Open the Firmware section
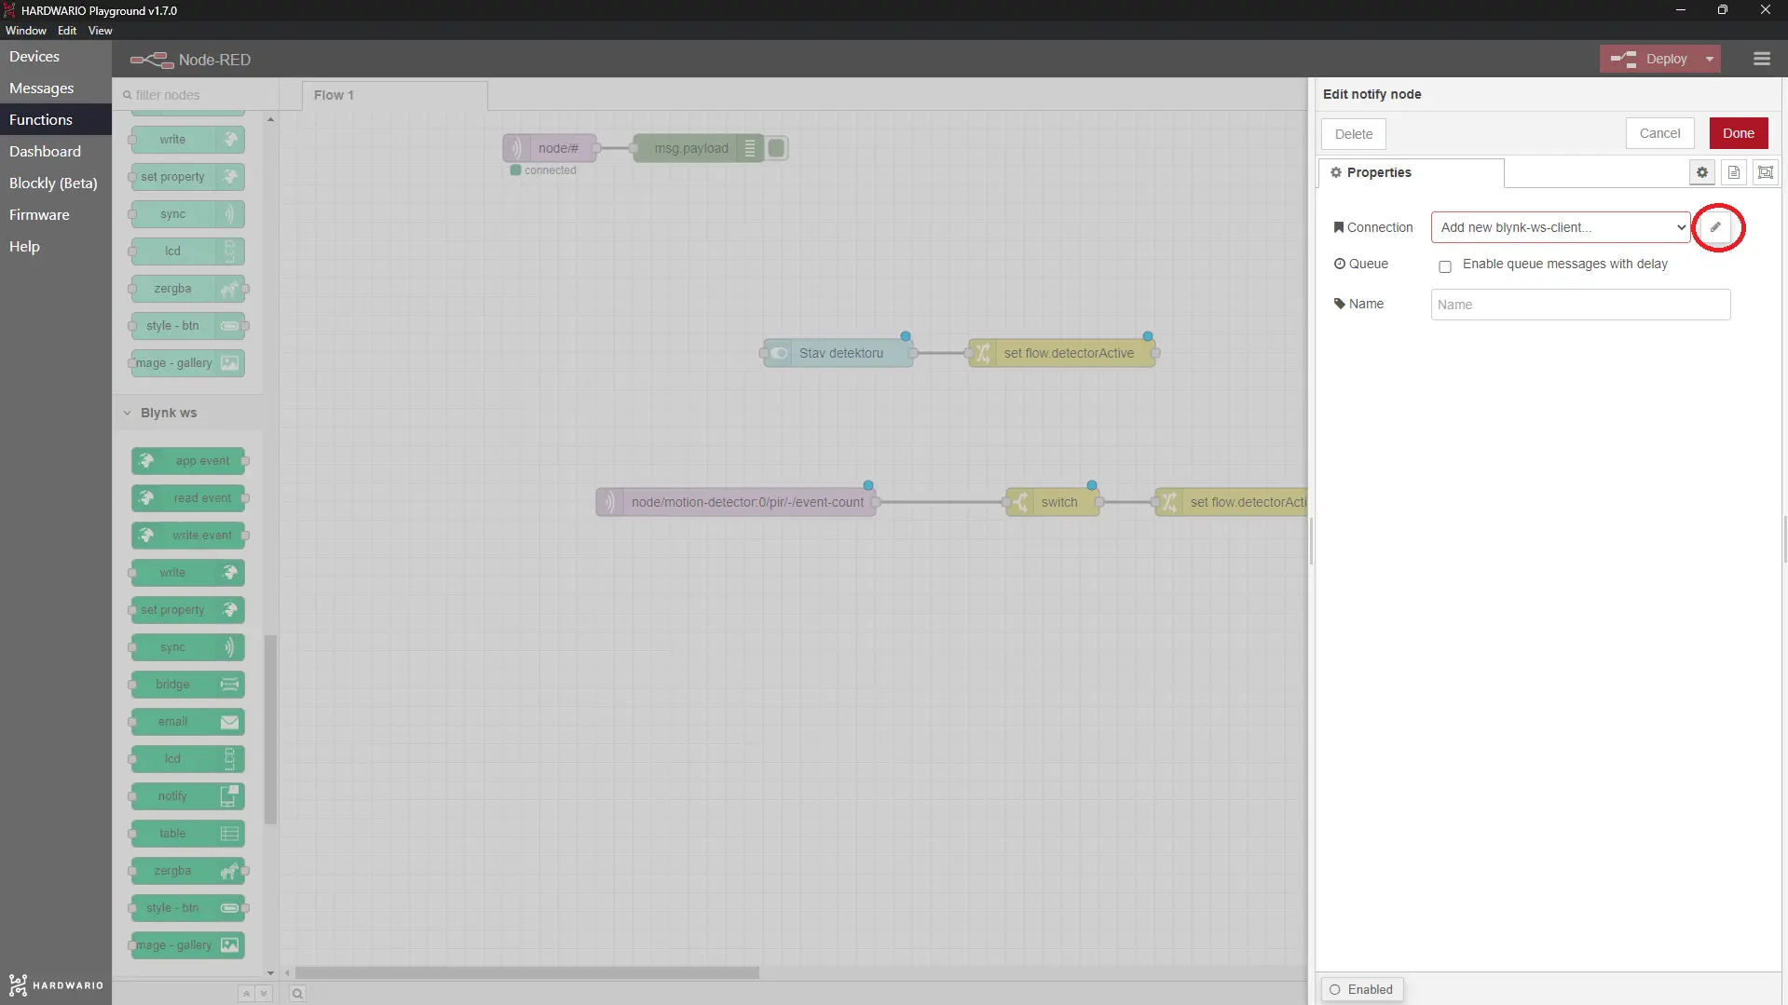Image resolution: width=1788 pixels, height=1005 pixels. [56, 215]
